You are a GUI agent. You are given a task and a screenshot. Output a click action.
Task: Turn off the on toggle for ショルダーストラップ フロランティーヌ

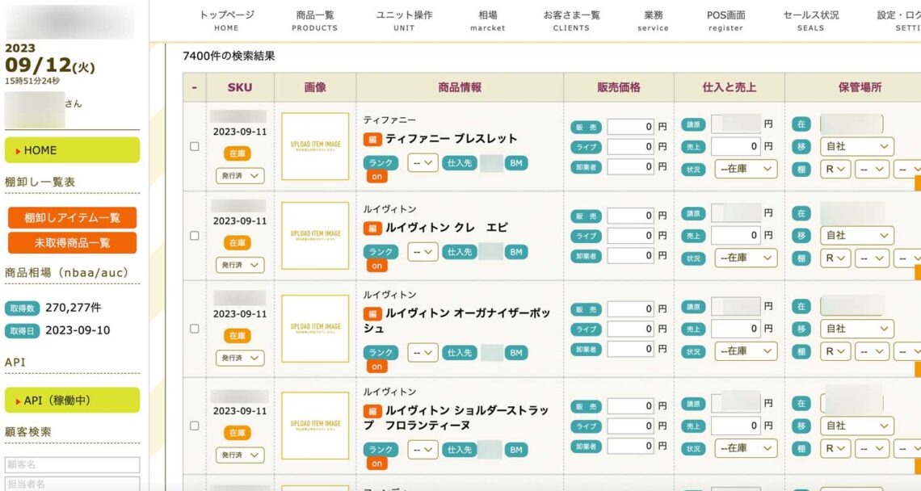pos(376,464)
